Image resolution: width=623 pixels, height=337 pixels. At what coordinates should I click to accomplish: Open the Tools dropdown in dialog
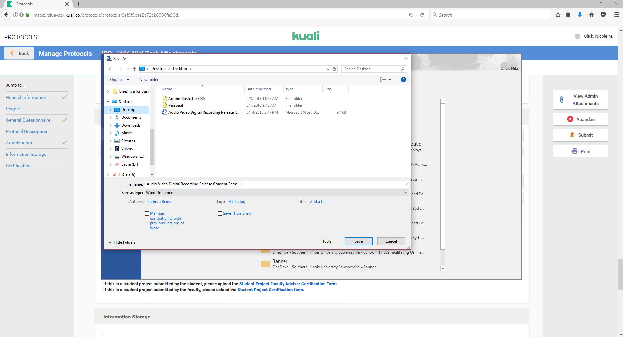point(330,241)
